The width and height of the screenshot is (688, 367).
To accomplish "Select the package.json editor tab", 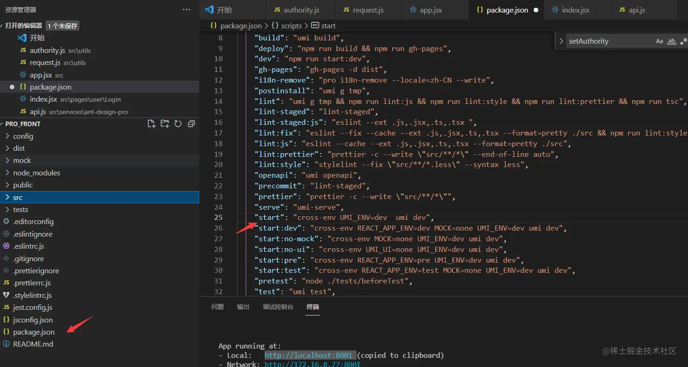I will [507, 10].
